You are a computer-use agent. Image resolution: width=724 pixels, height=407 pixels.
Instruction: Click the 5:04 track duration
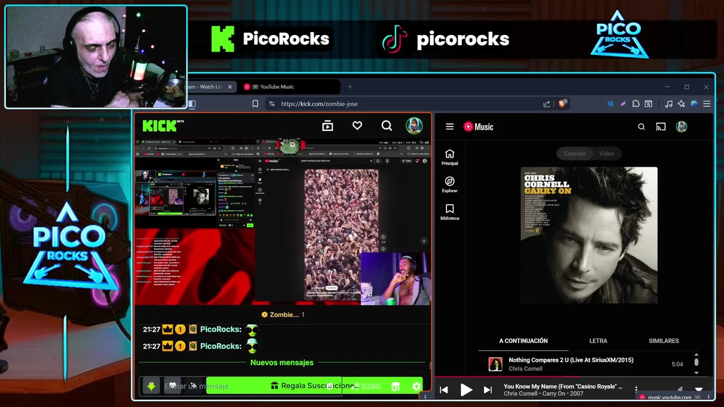coord(677,364)
